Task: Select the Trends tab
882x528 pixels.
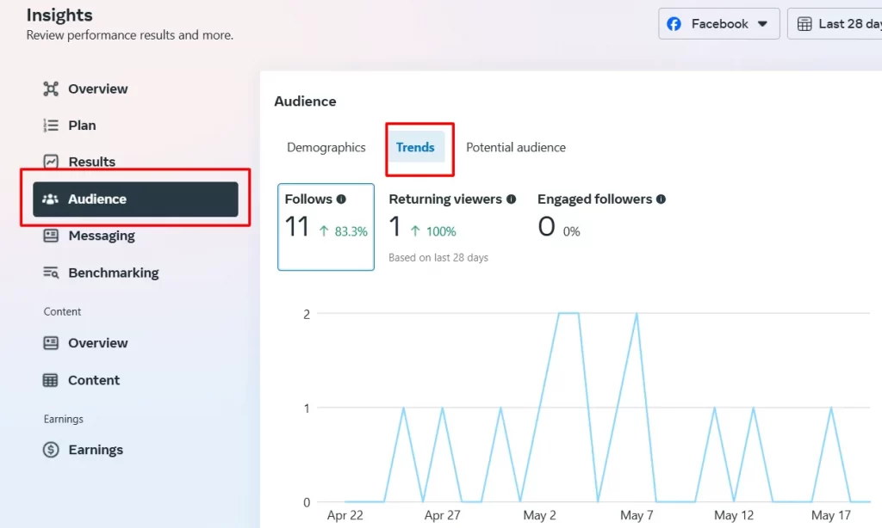Action: pos(415,147)
